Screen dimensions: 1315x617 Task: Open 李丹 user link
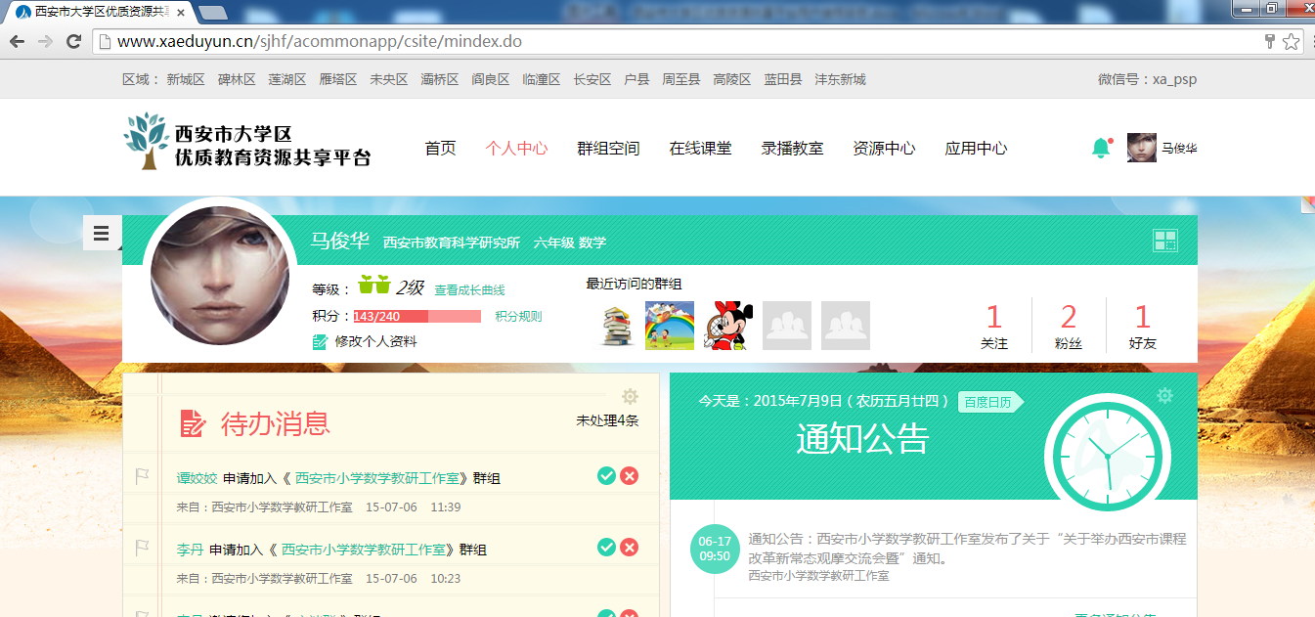click(190, 550)
